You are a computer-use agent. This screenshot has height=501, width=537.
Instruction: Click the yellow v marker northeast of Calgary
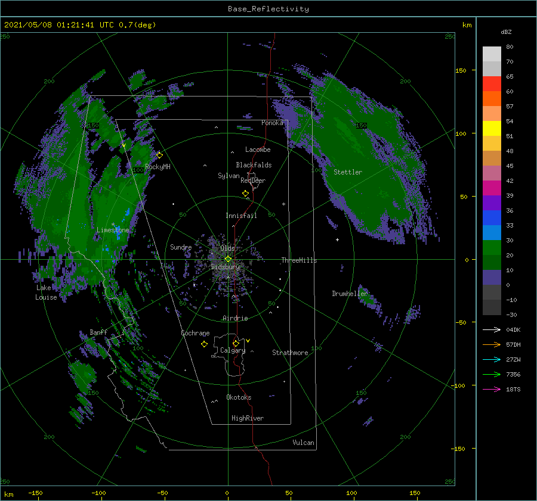tap(248, 341)
